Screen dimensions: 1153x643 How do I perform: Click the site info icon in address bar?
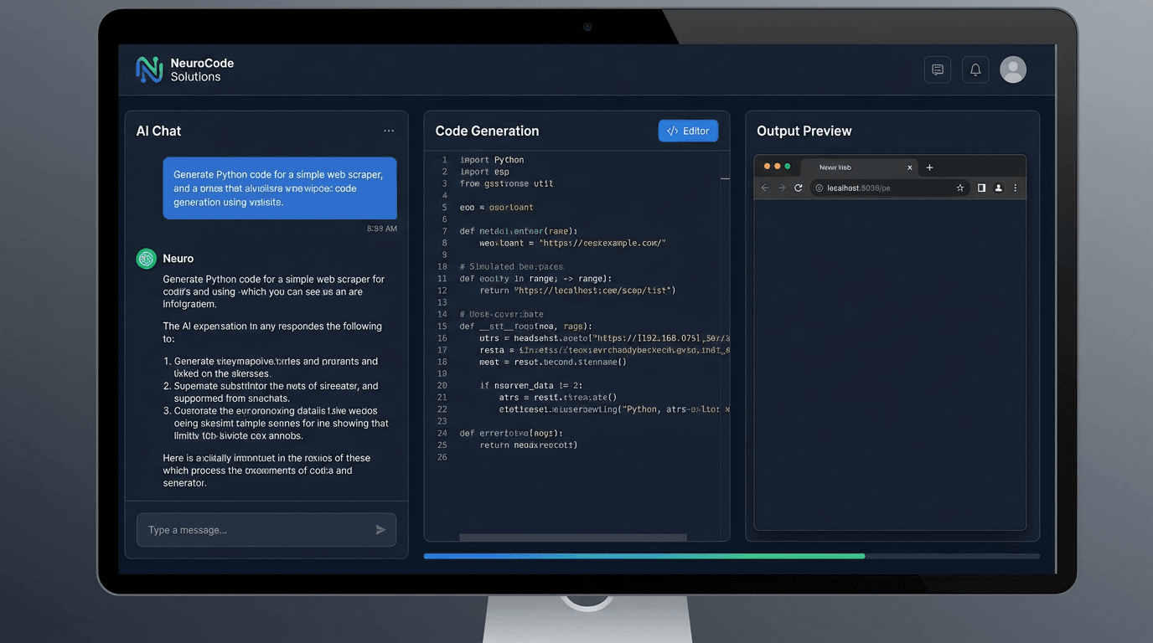[820, 188]
